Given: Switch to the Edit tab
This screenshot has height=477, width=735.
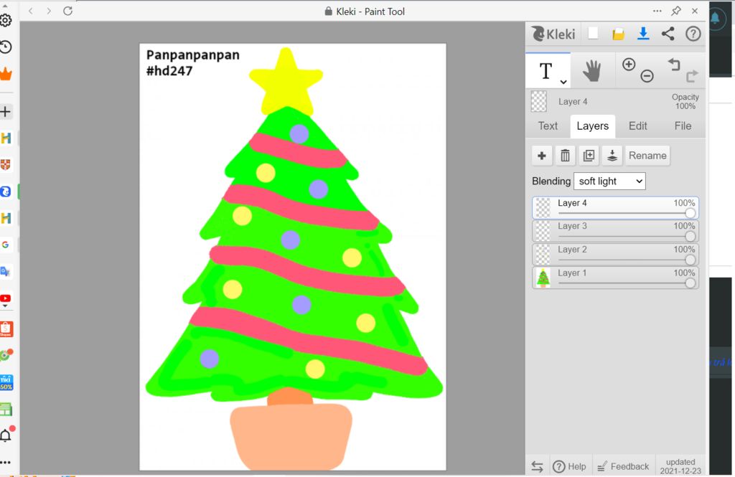Looking at the screenshot, I should 637,126.
